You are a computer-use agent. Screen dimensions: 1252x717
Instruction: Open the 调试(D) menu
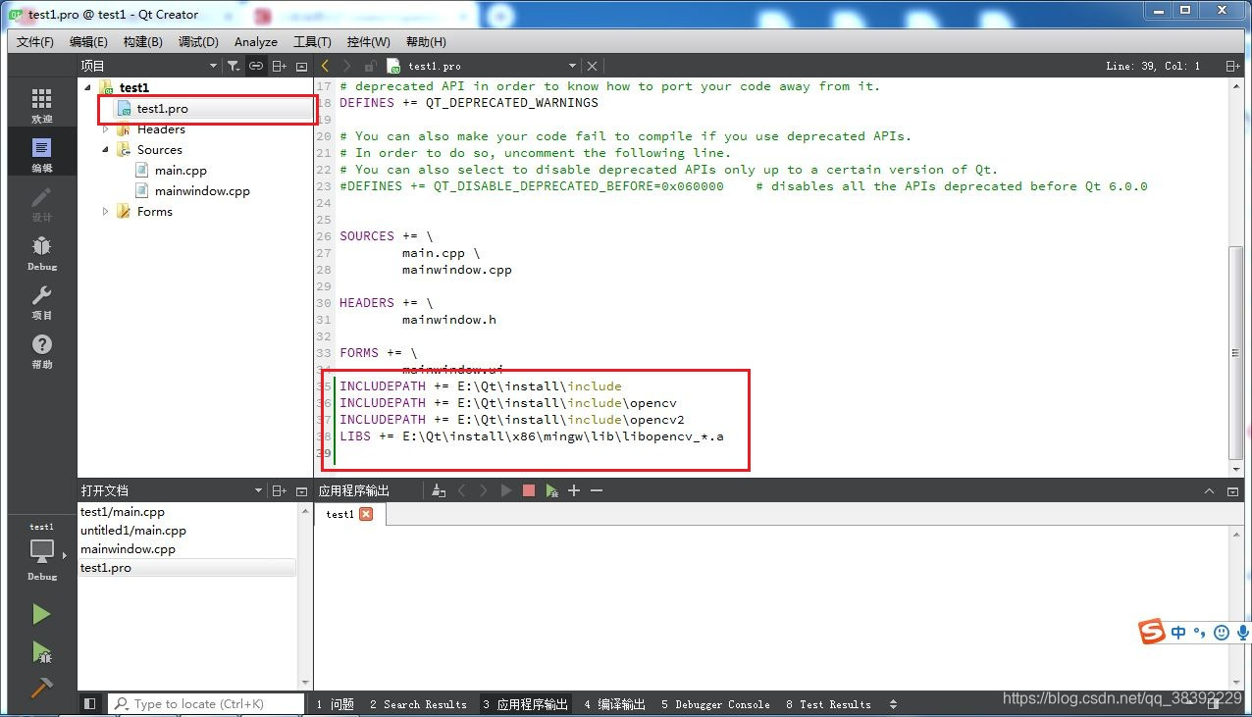pyautogui.click(x=198, y=41)
